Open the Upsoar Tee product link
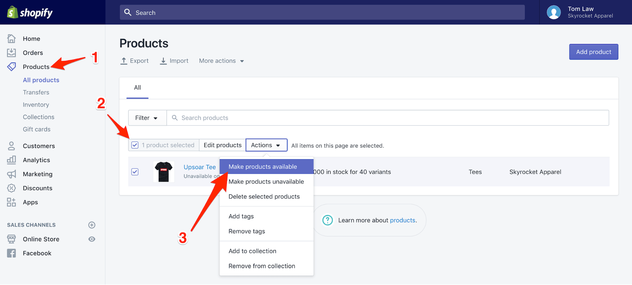The image size is (632, 285). tap(200, 167)
